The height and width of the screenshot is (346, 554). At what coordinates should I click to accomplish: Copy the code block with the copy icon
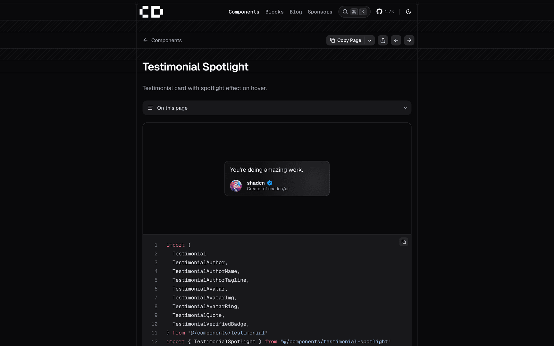coord(404,242)
